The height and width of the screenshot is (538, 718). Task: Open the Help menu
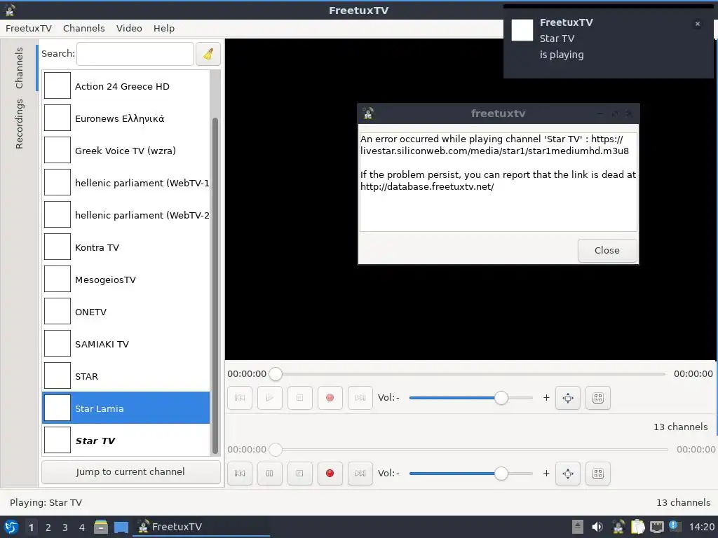pyautogui.click(x=164, y=28)
